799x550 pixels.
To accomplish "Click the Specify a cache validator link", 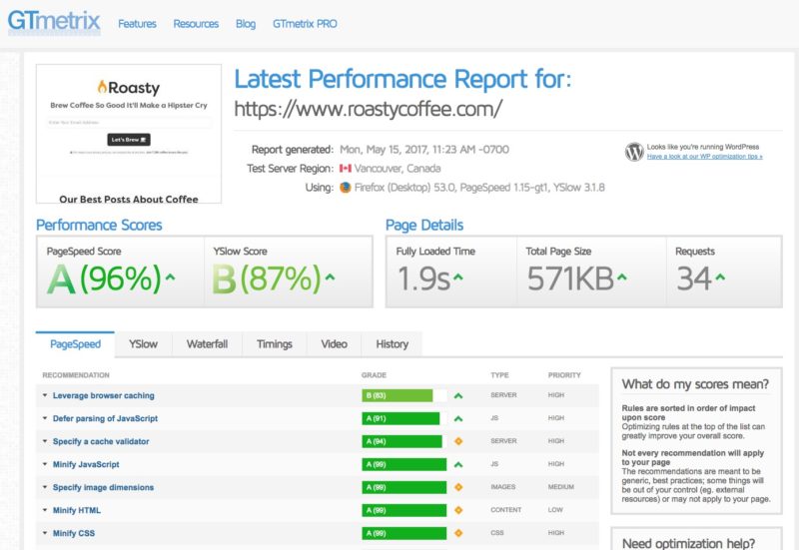I will point(101,441).
